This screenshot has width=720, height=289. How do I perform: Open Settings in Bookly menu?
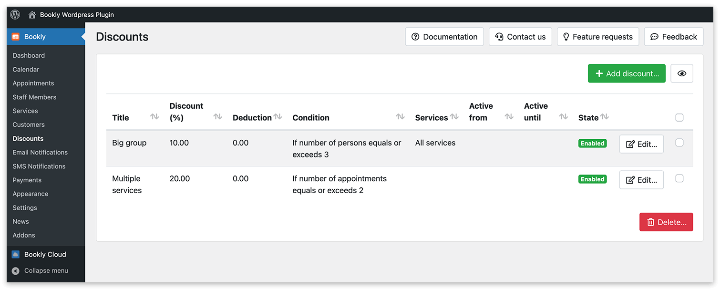click(25, 207)
